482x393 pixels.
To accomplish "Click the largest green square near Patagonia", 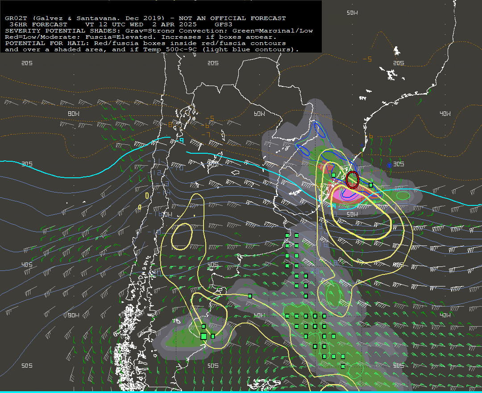I will [x=204, y=336].
